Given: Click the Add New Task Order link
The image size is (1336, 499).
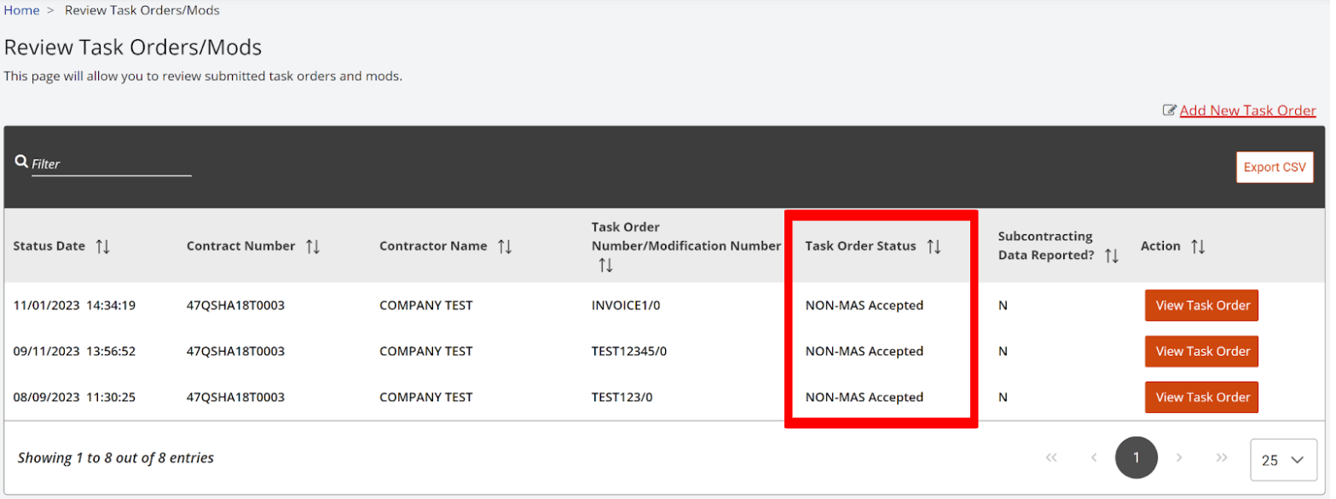Looking at the screenshot, I should [x=1247, y=110].
